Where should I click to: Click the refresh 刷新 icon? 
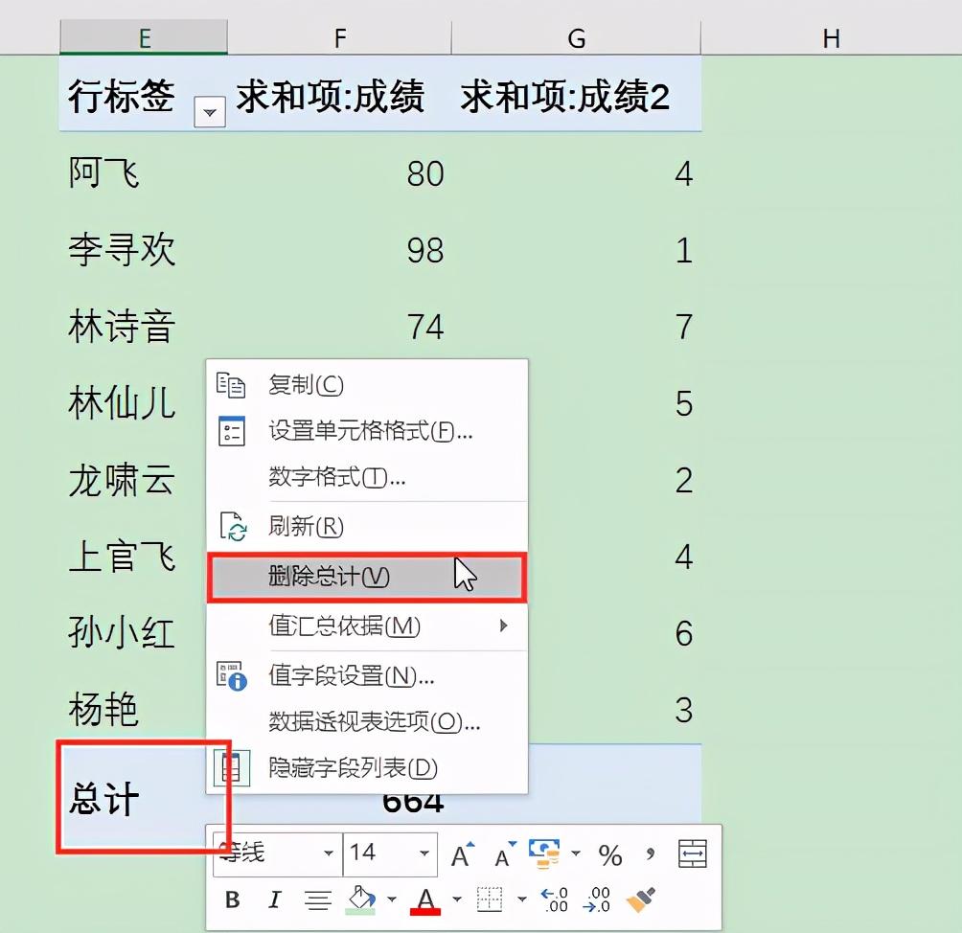(x=233, y=526)
